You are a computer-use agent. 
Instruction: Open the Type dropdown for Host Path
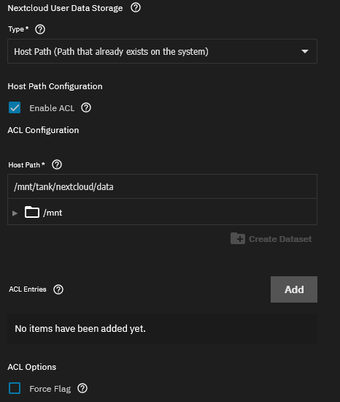162,51
